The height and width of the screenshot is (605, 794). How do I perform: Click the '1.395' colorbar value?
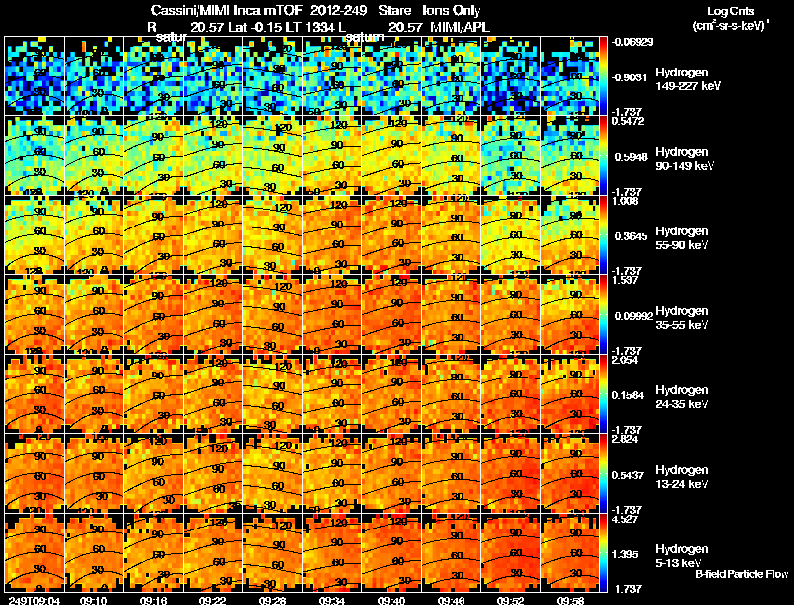625,555
